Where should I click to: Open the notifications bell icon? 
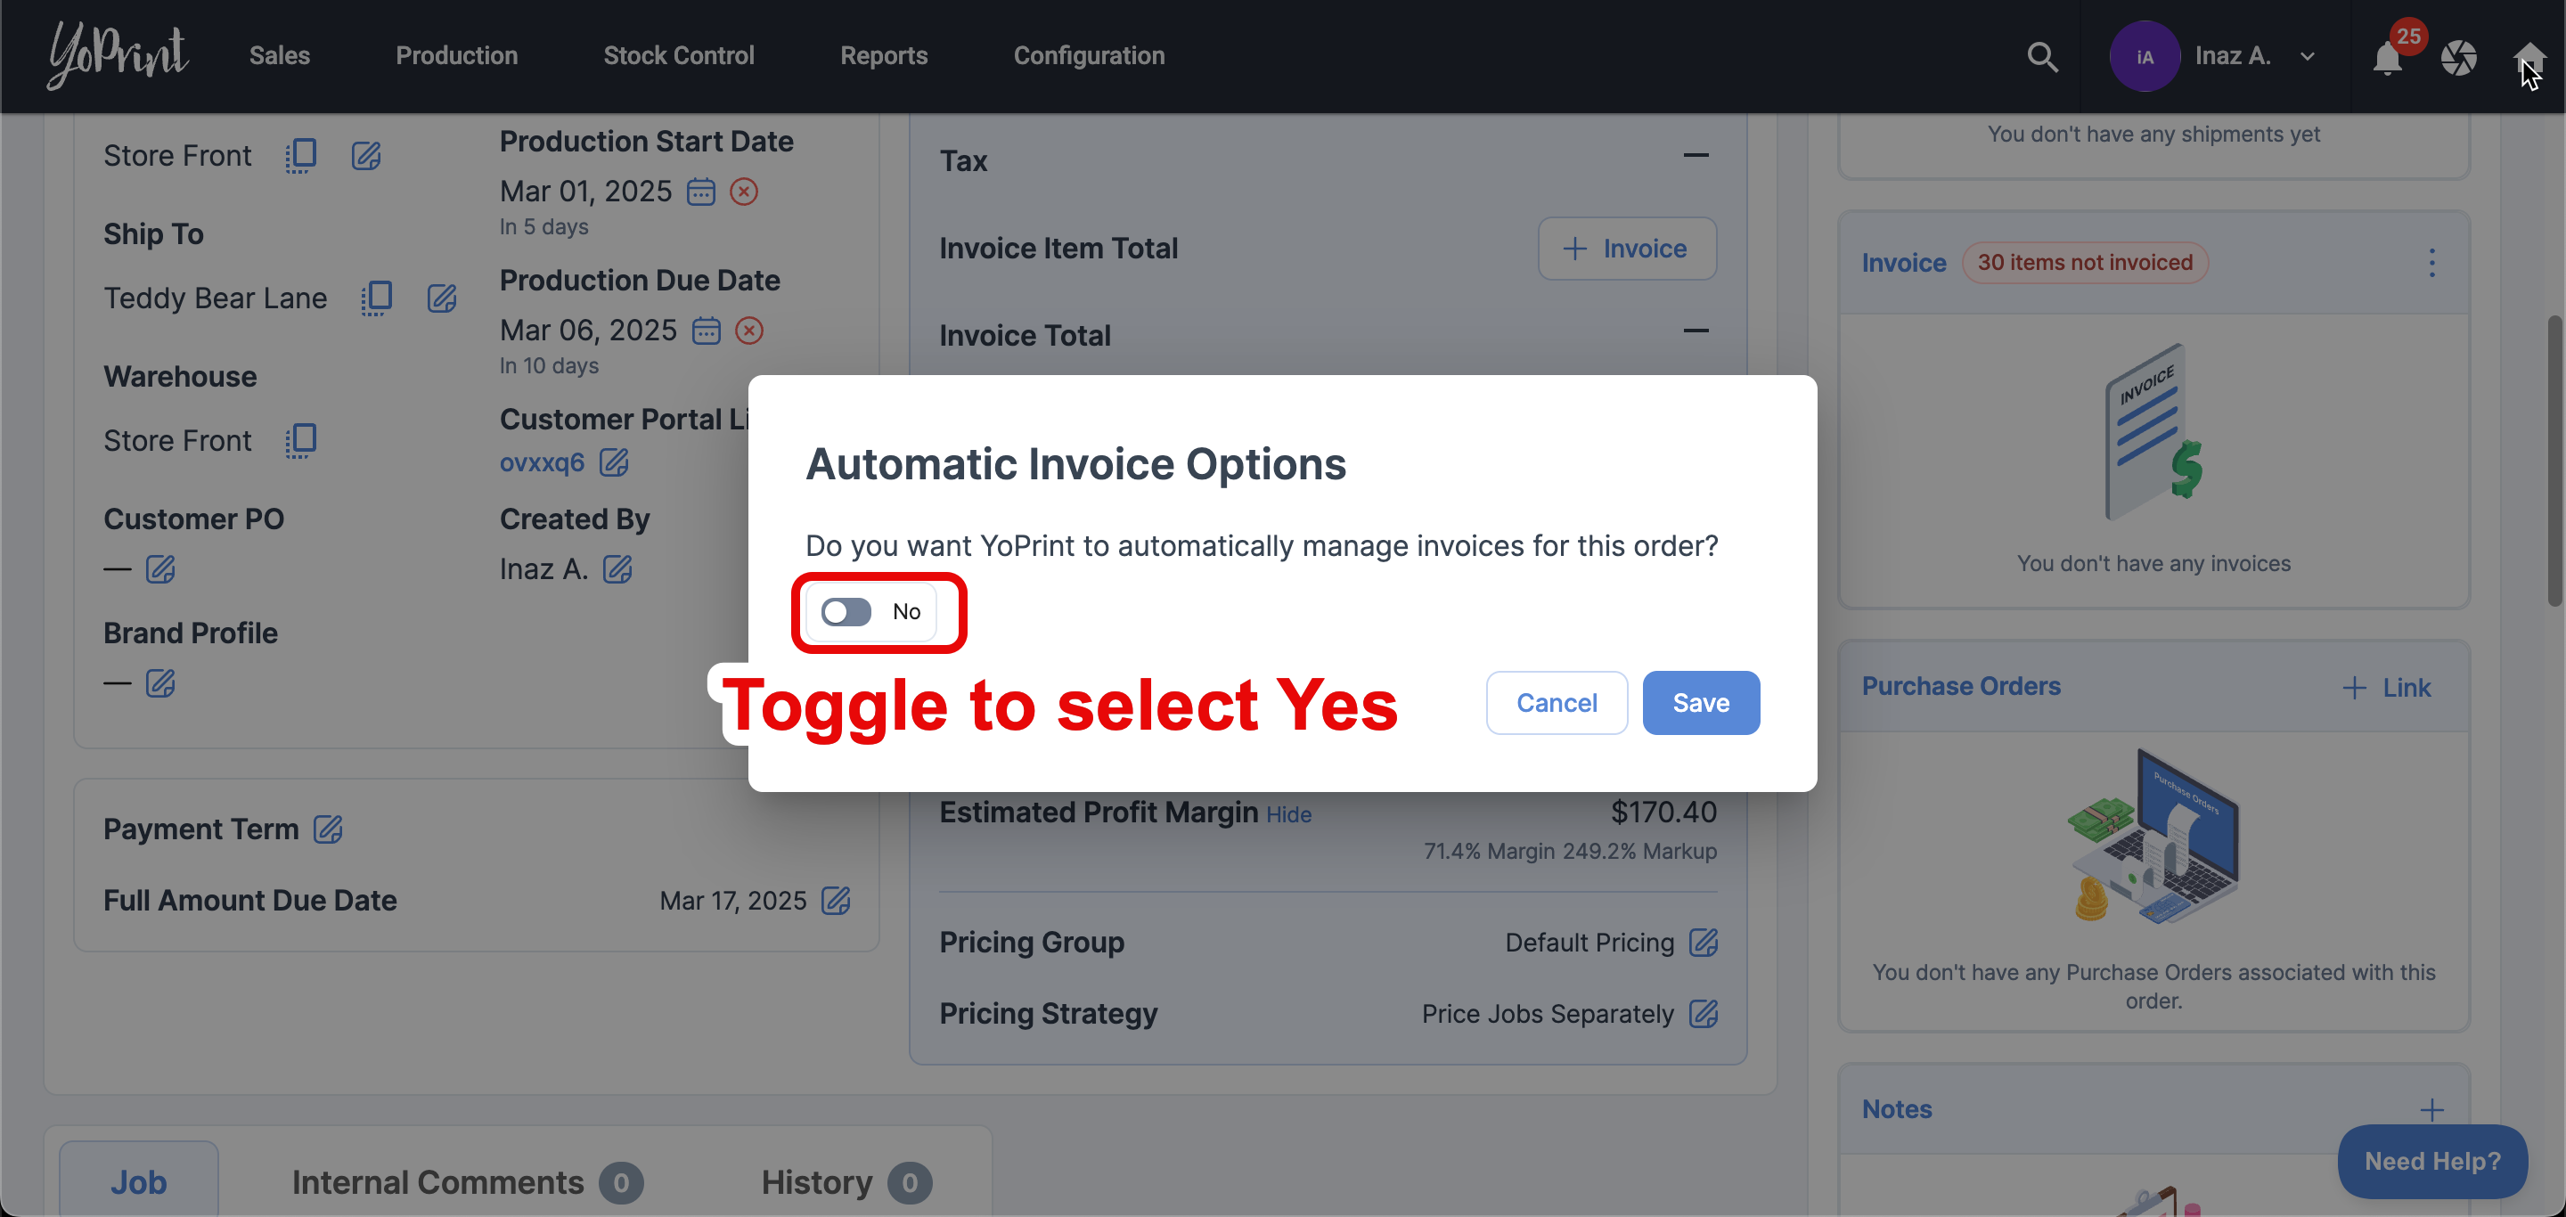tap(2388, 59)
